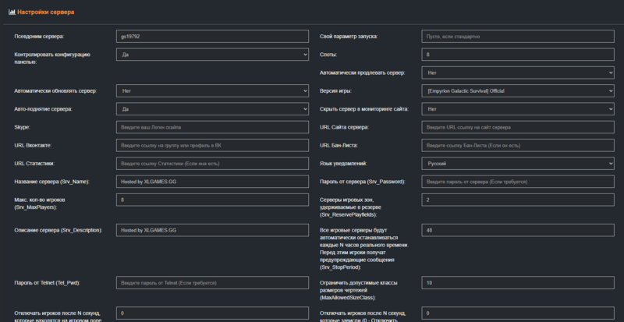Expand the Авто-поднятие сервера dropdown
This screenshot has width=624, height=322.
pyautogui.click(x=212, y=109)
